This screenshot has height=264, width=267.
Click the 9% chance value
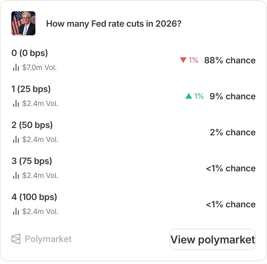tap(233, 96)
